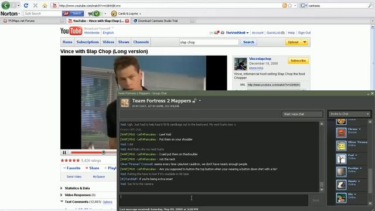Viewport: 375px width, 211px height.
Task: Subscribe to Vinceslapchop channel
Action: coord(298,61)
